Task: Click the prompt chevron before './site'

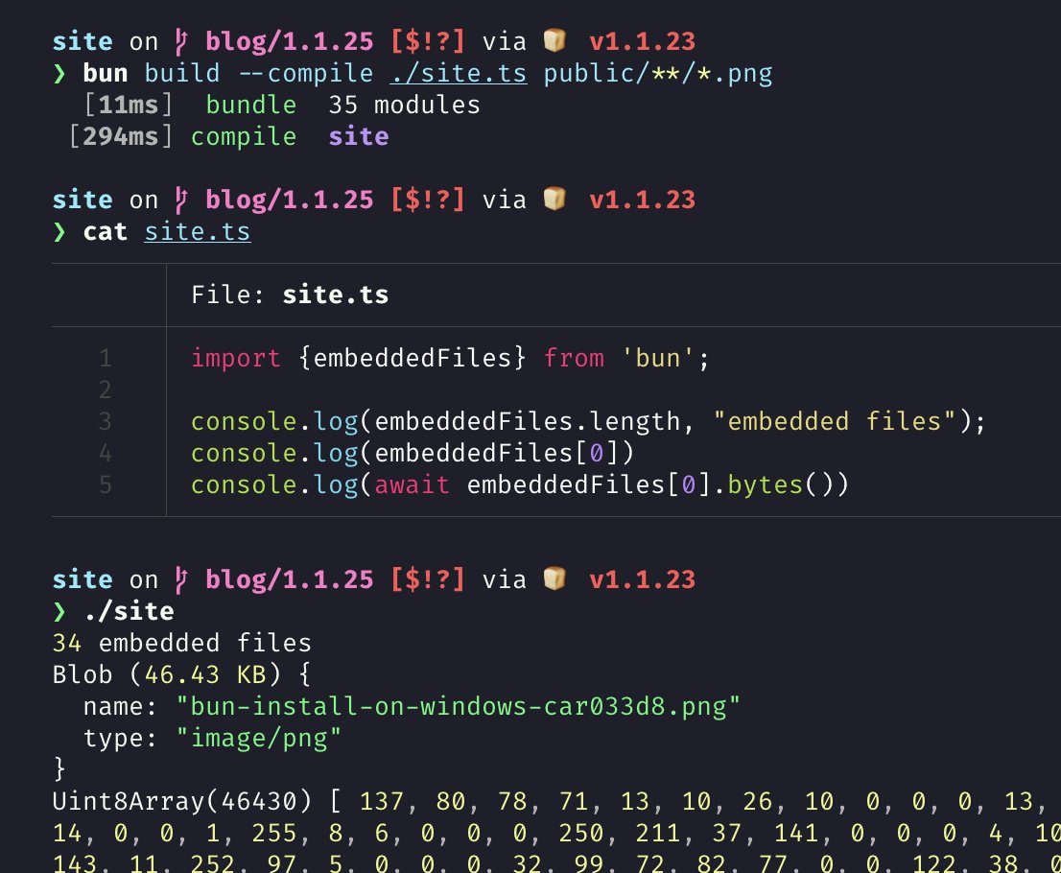Action: coord(59,611)
